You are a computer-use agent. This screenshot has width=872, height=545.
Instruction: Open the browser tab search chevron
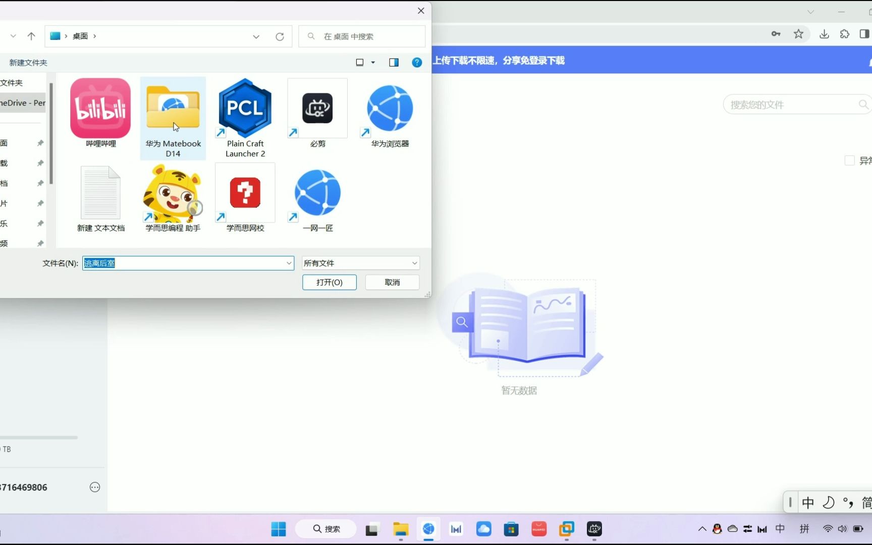coord(810,12)
